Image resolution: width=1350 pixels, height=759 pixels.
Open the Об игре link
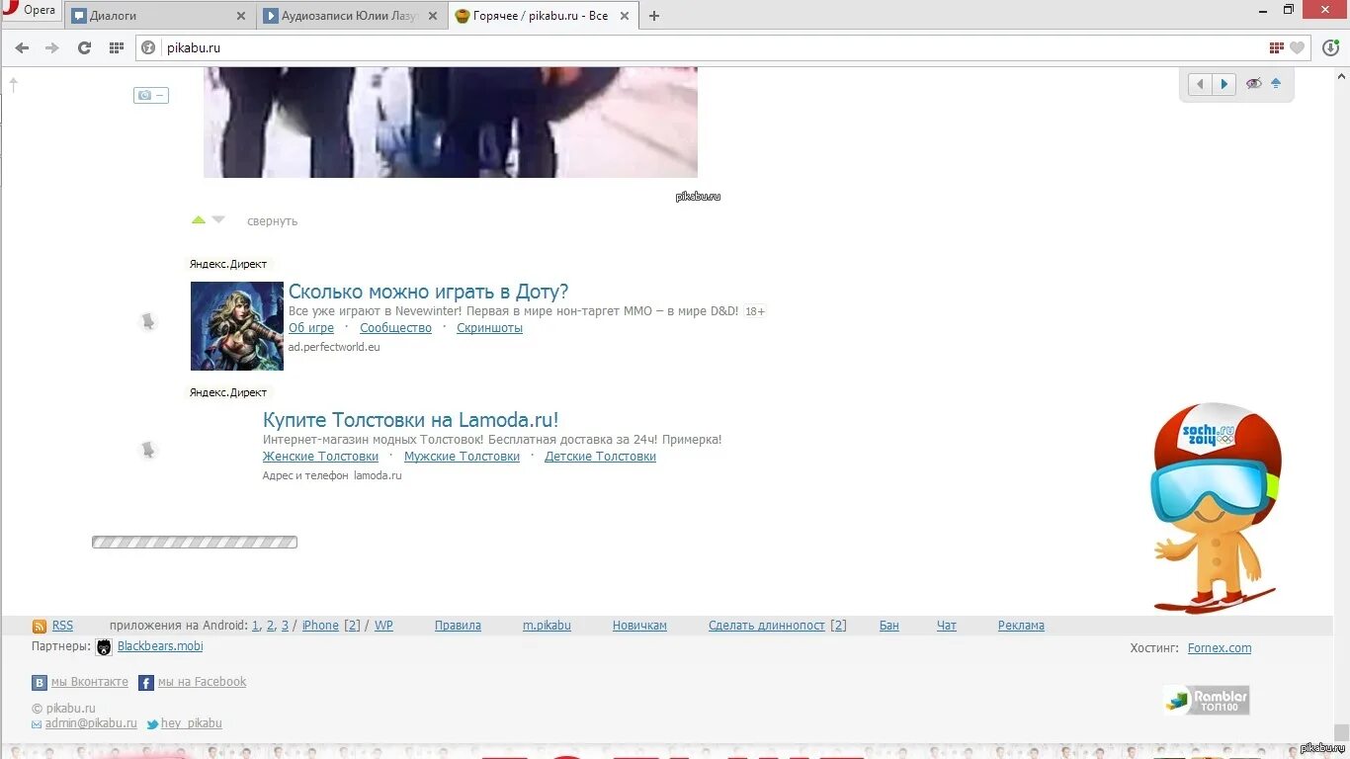pos(311,328)
